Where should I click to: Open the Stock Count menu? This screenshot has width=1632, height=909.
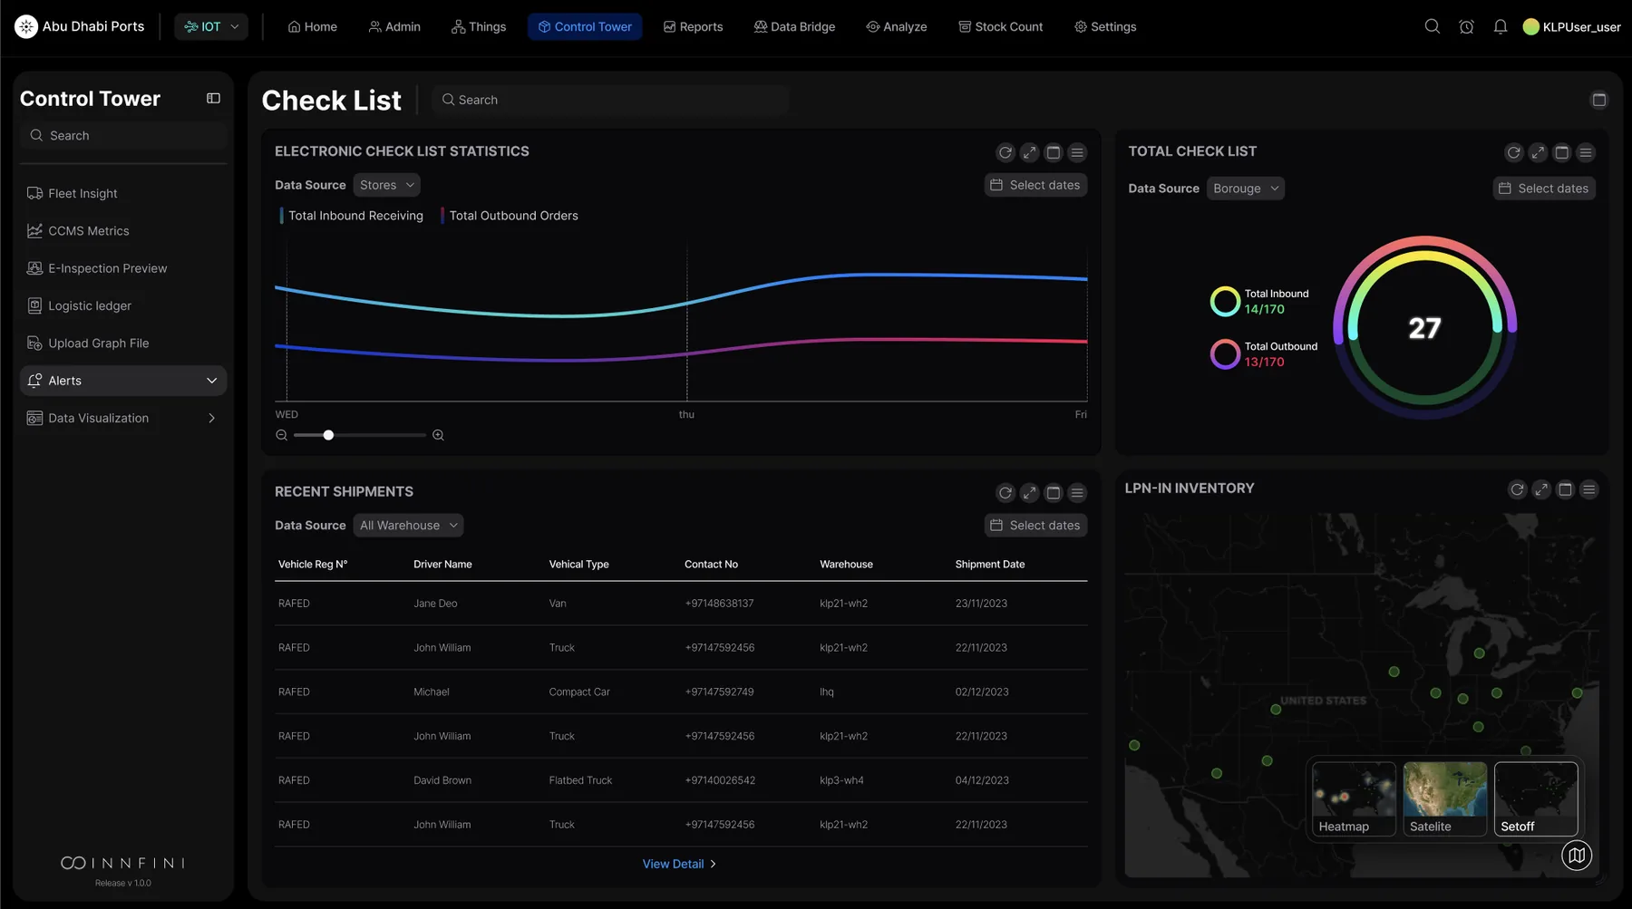tap(1001, 26)
